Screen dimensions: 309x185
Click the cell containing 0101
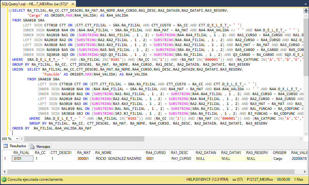coord(22,159)
